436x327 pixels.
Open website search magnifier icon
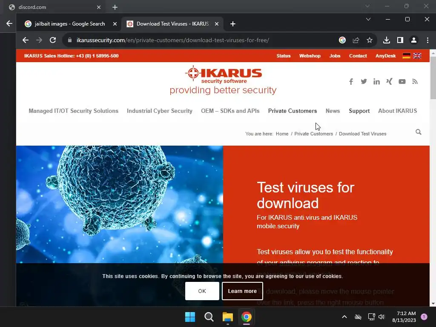pos(419,132)
